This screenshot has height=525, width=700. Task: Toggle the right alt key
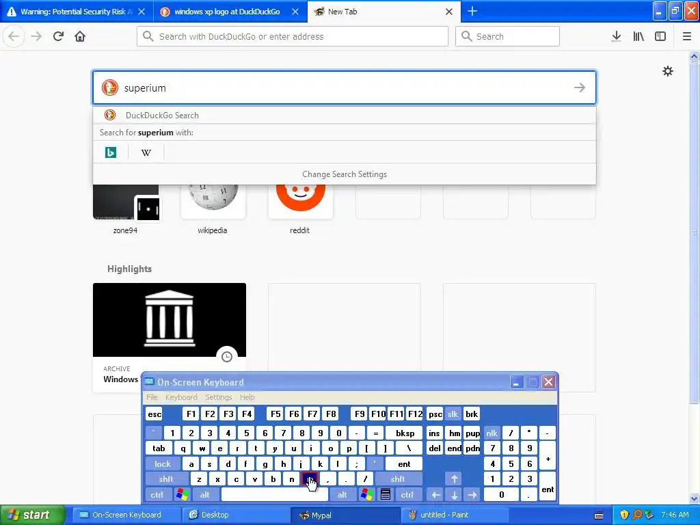342,495
